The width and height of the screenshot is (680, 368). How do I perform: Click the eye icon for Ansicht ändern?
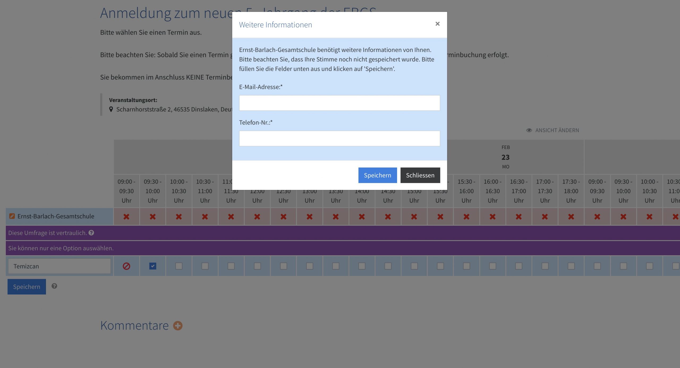(529, 130)
